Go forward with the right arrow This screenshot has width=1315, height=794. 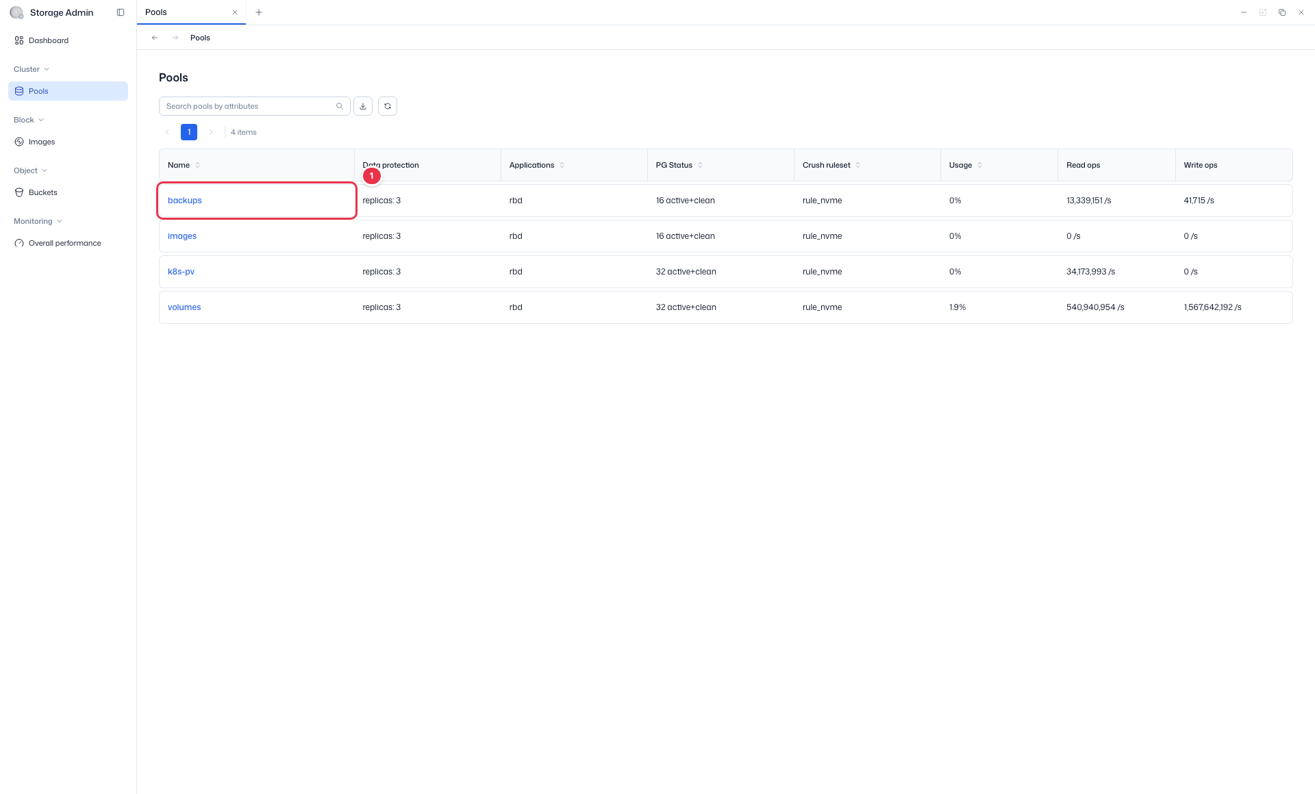[x=175, y=38]
